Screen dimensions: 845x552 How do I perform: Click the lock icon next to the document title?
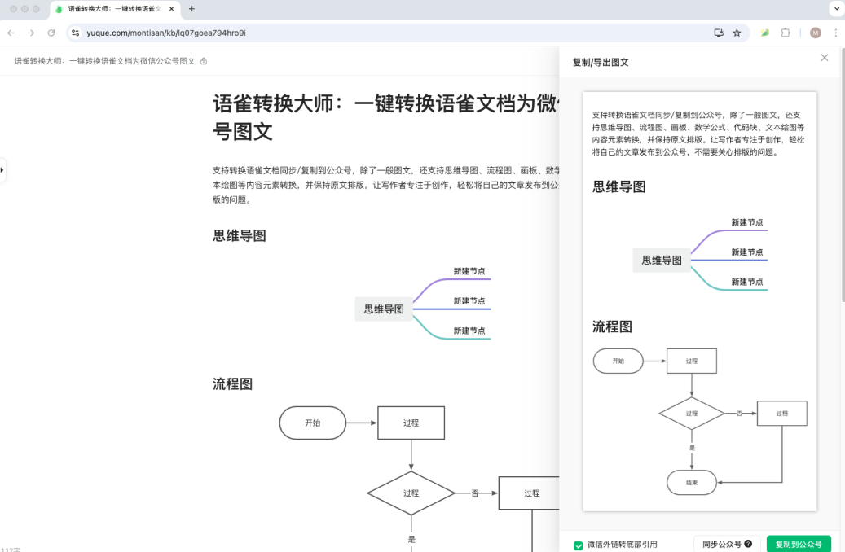pos(203,59)
